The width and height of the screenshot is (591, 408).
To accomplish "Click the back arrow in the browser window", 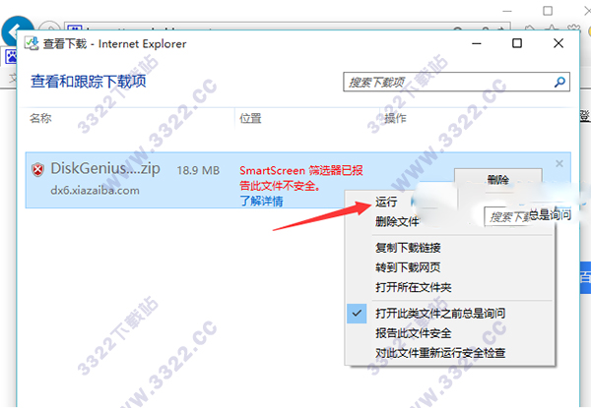I will tap(17, 30).
